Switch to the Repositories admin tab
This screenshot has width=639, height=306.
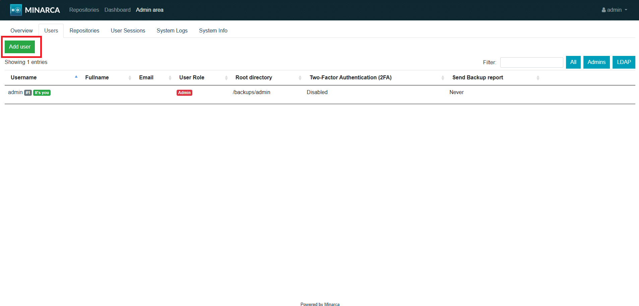click(84, 30)
